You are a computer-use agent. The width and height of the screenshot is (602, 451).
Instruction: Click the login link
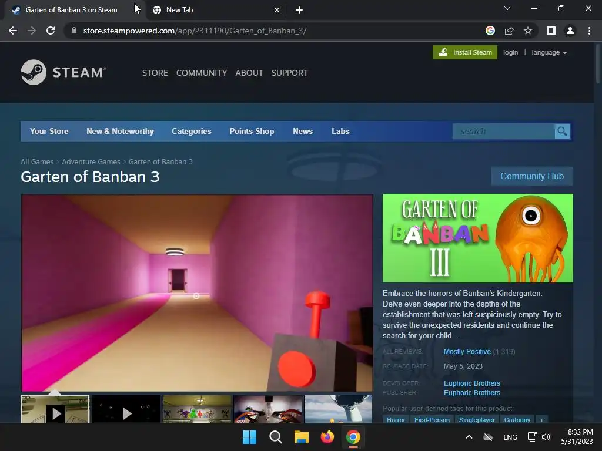511,52
